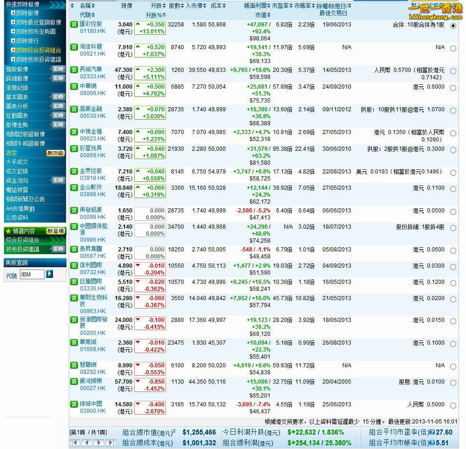Select the radio button for 海信科龍 row

[453, 48]
